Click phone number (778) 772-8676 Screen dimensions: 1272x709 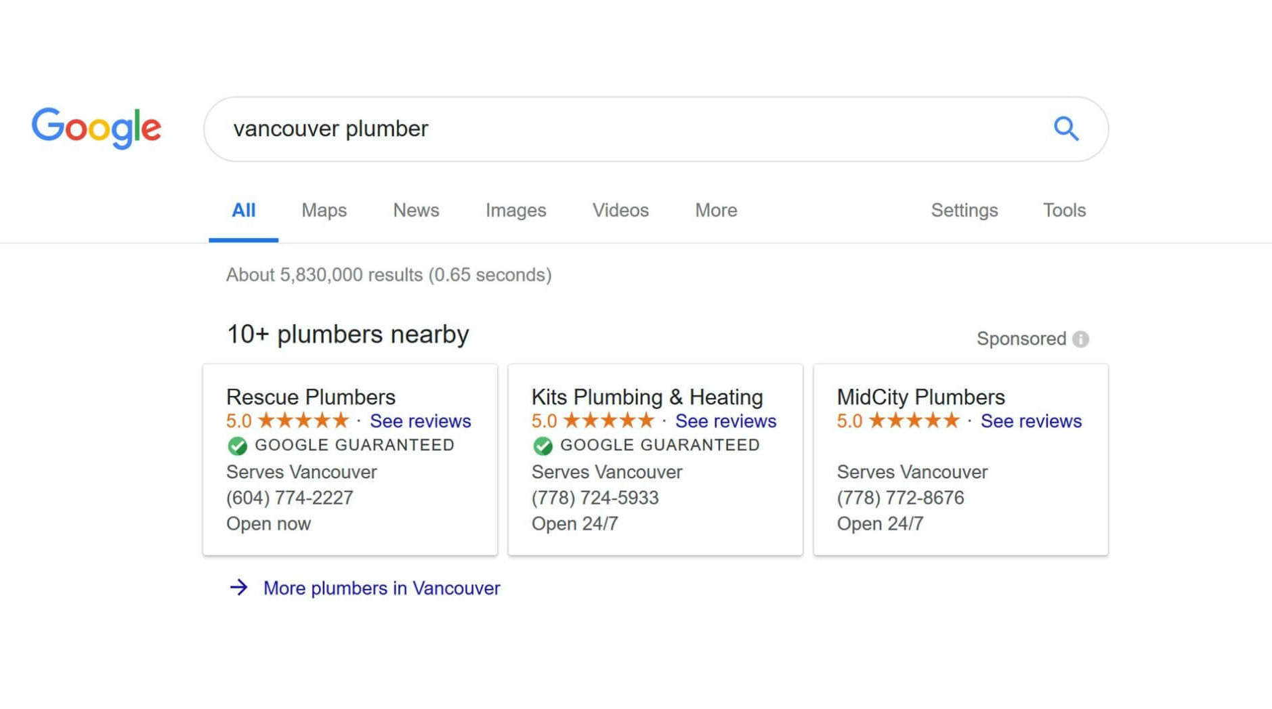[x=900, y=498]
